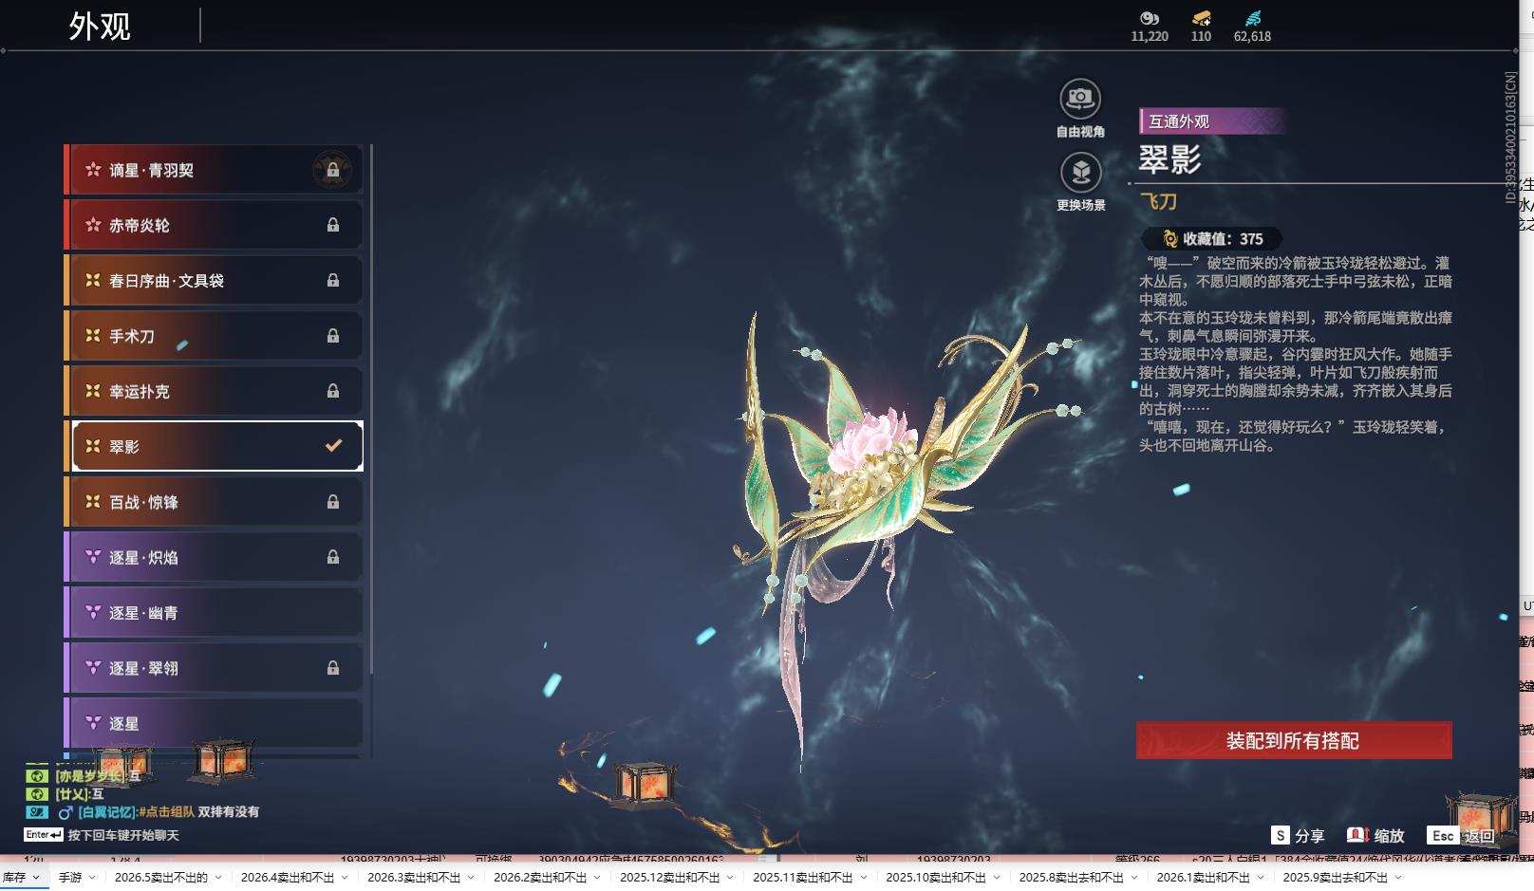Click the lock icon on 百战·惊锋
The width and height of the screenshot is (1534, 891).
point(333,502)
